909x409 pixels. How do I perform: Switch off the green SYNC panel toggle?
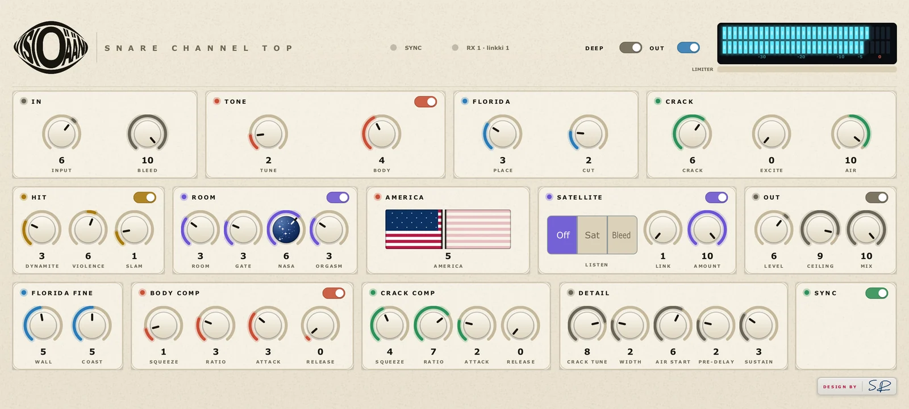point(877,293)
